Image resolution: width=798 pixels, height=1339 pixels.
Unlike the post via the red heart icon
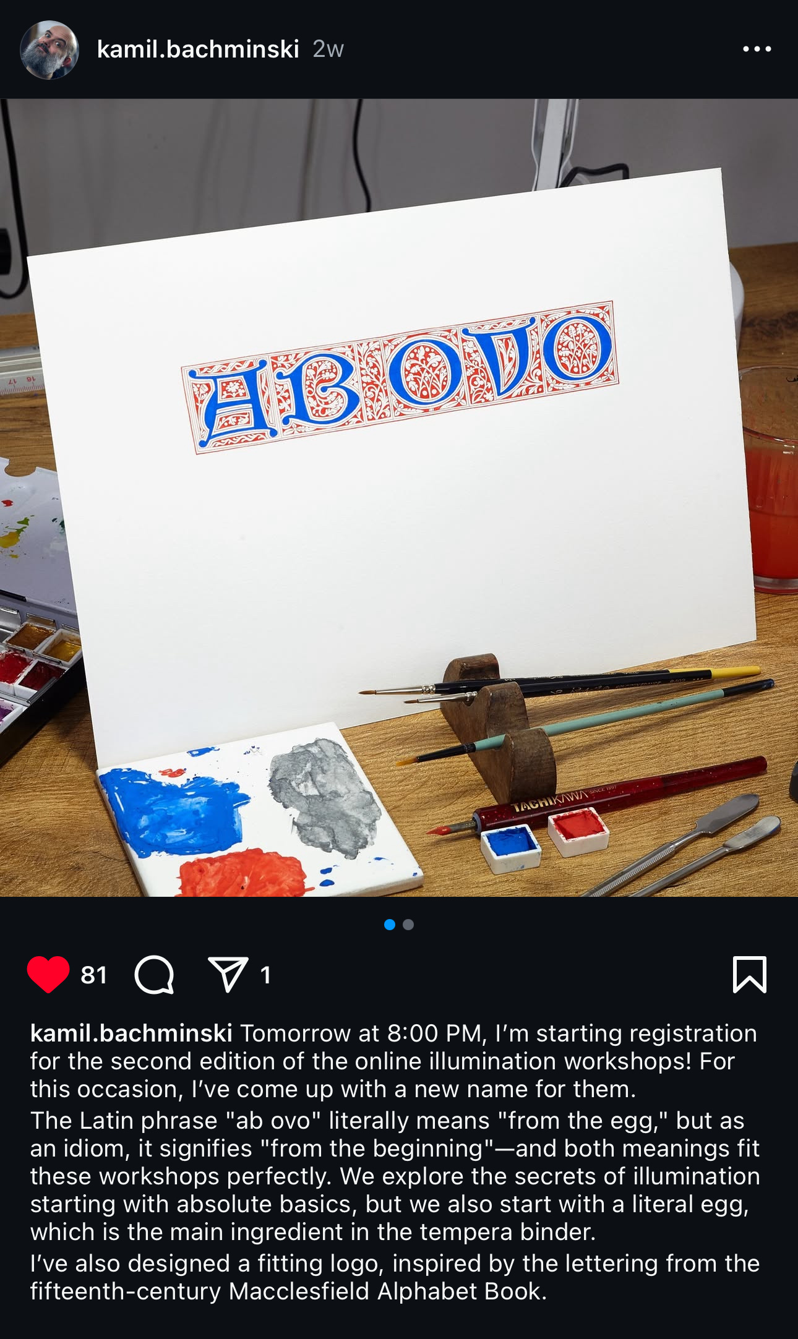(48, 974)
